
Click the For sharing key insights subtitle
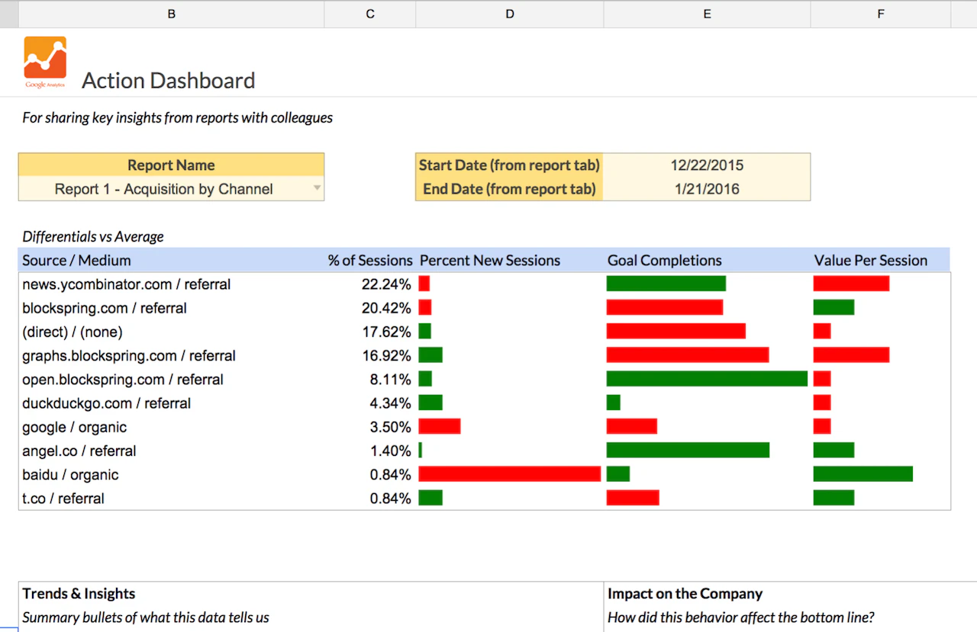177,117
